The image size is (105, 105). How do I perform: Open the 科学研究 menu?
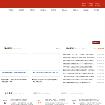click(43, 10)
